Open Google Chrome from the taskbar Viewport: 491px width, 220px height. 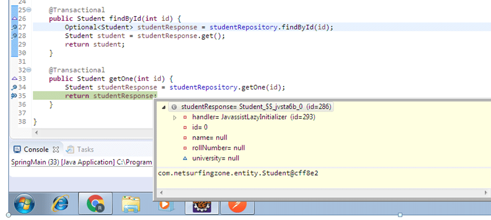pyautogui.click(x=95, y=204)
